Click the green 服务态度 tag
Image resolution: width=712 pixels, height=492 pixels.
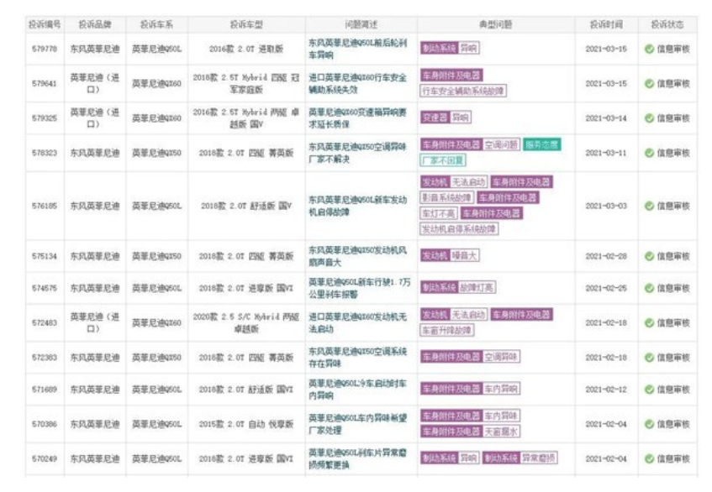(x=541, y=144)
